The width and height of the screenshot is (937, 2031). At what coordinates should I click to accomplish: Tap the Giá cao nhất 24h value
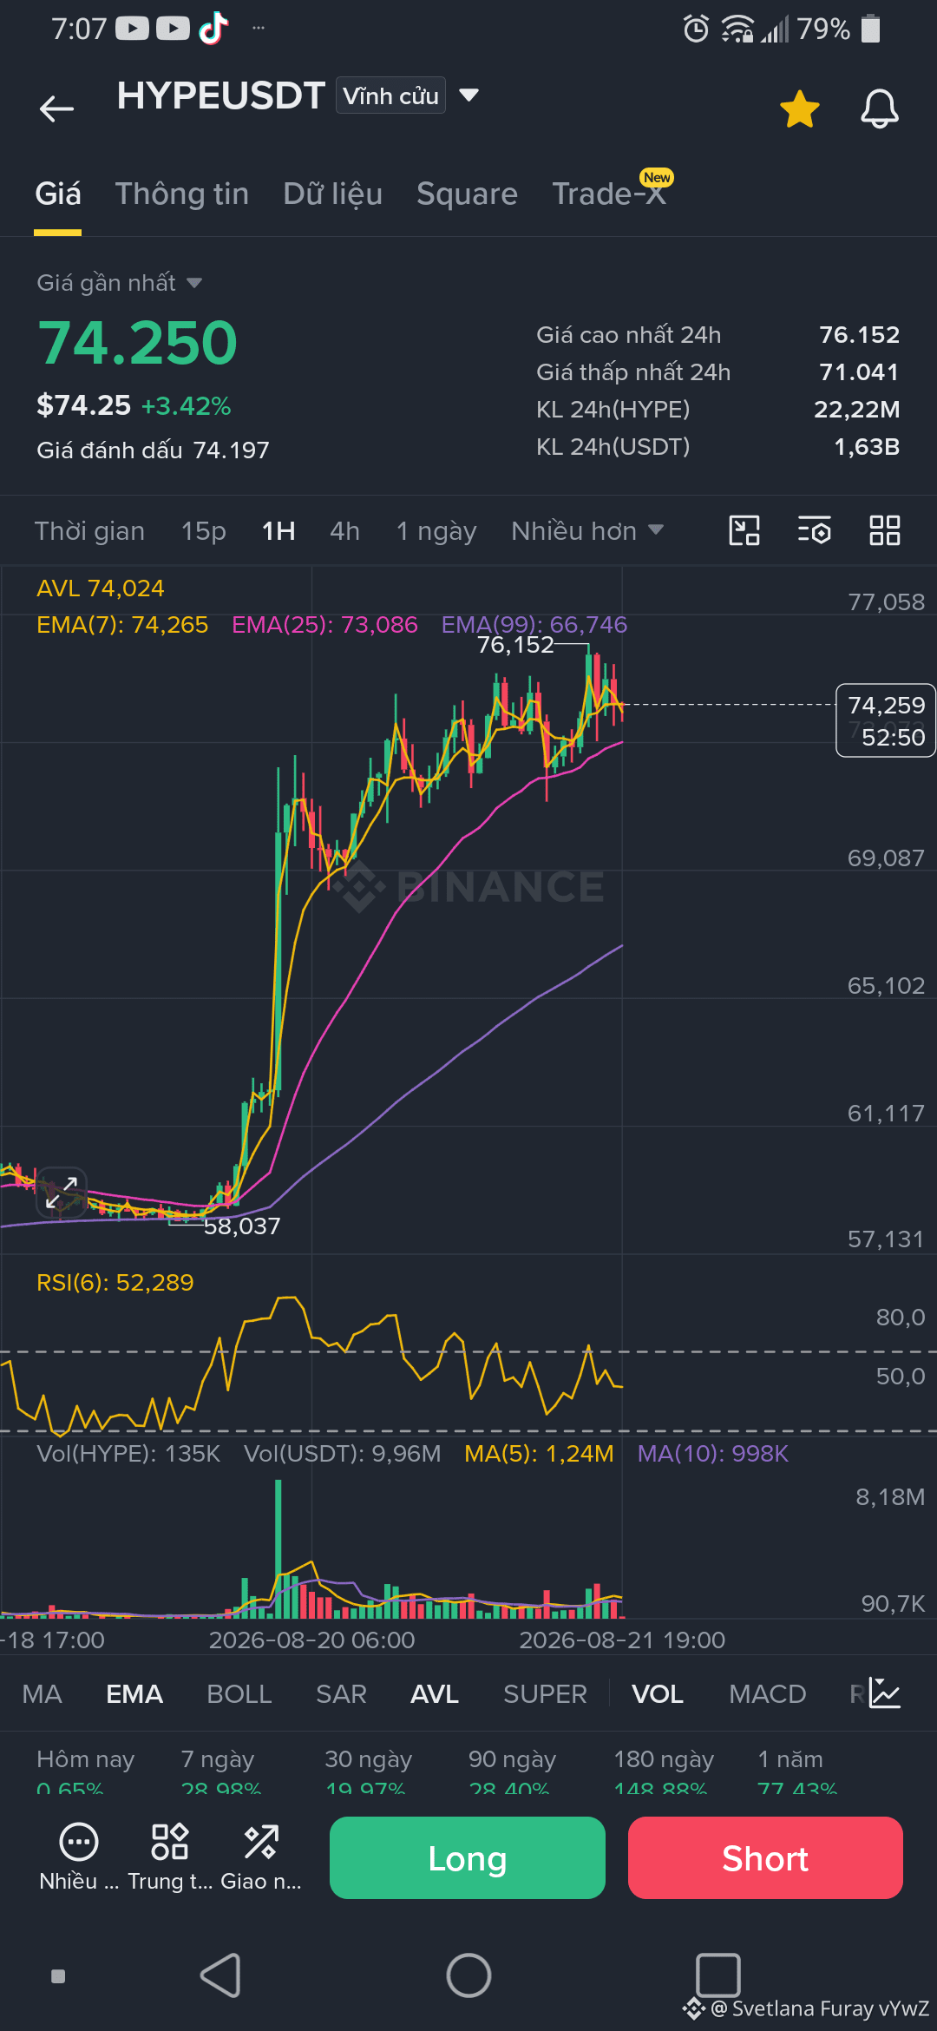coord(859,335)
